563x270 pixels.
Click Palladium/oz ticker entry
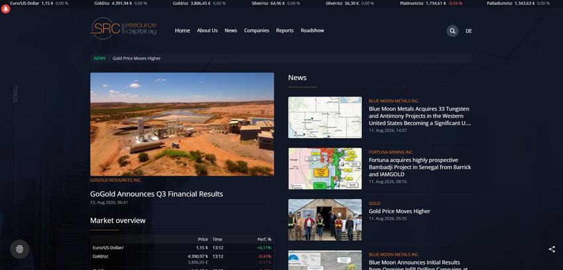pyautogui.click(x=518, y=3)
